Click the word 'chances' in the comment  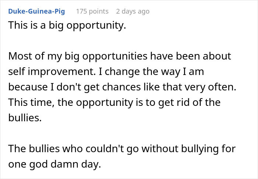tap(121, 87)
